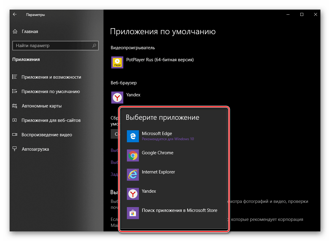Click the camera icon beside Воспроизведение видео
The height and width of the screenshot is (241, 330).
[15, 134]
